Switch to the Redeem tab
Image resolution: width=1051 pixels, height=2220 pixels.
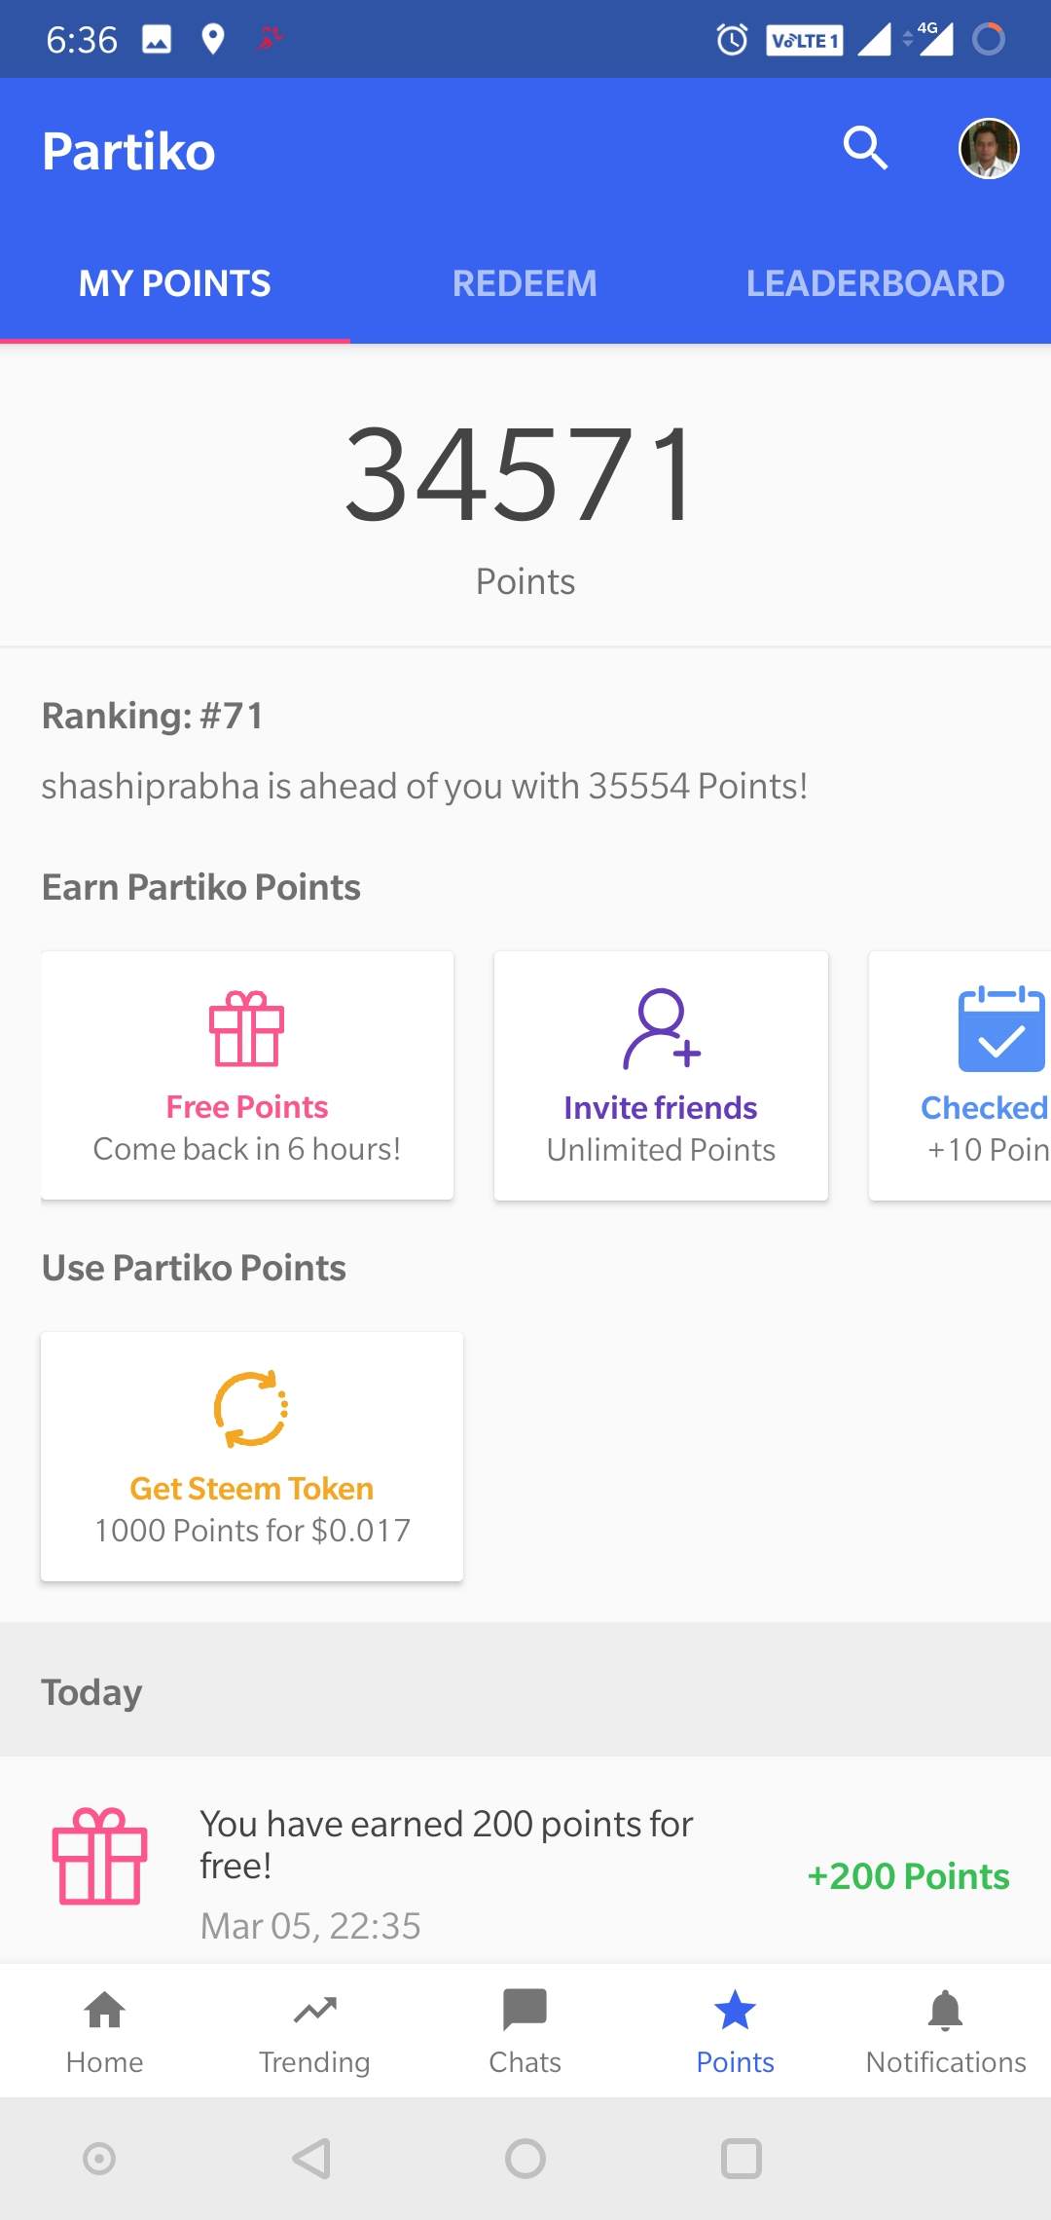(x=525, y=283)
